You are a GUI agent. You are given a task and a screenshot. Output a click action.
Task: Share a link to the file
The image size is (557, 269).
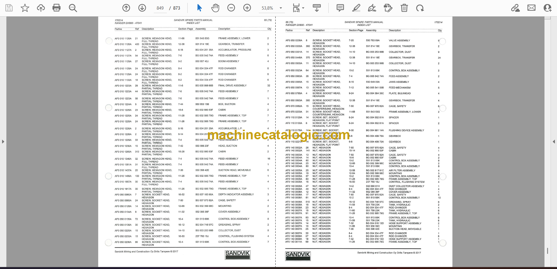(x=516, y=8)
